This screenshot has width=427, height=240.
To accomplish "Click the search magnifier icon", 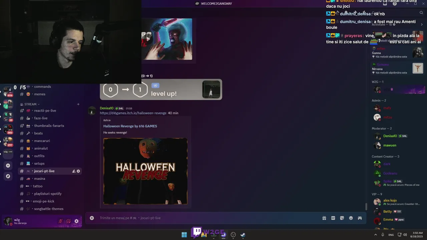I will tap(421, 13).
